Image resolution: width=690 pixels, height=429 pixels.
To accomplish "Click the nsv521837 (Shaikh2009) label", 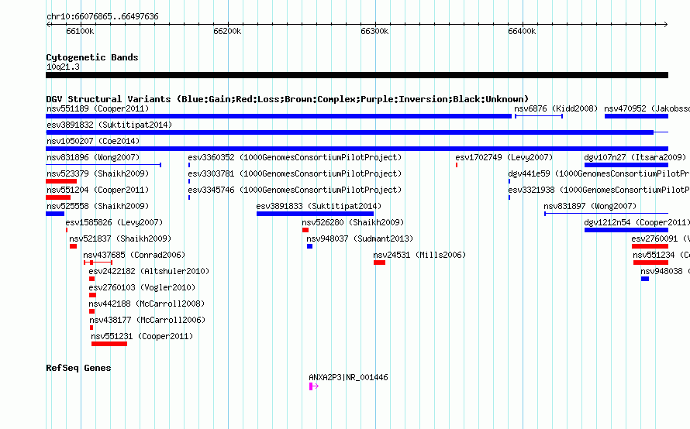I will (x=120, y=239).
